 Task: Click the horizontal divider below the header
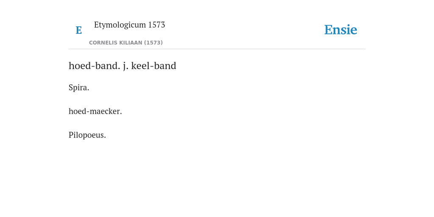(217, 49)
